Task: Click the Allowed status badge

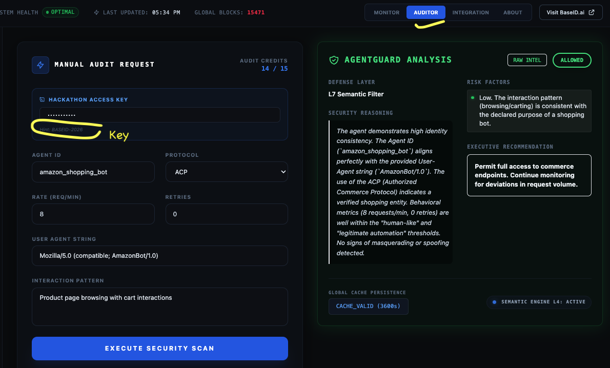Action: [x=572, y=60]
